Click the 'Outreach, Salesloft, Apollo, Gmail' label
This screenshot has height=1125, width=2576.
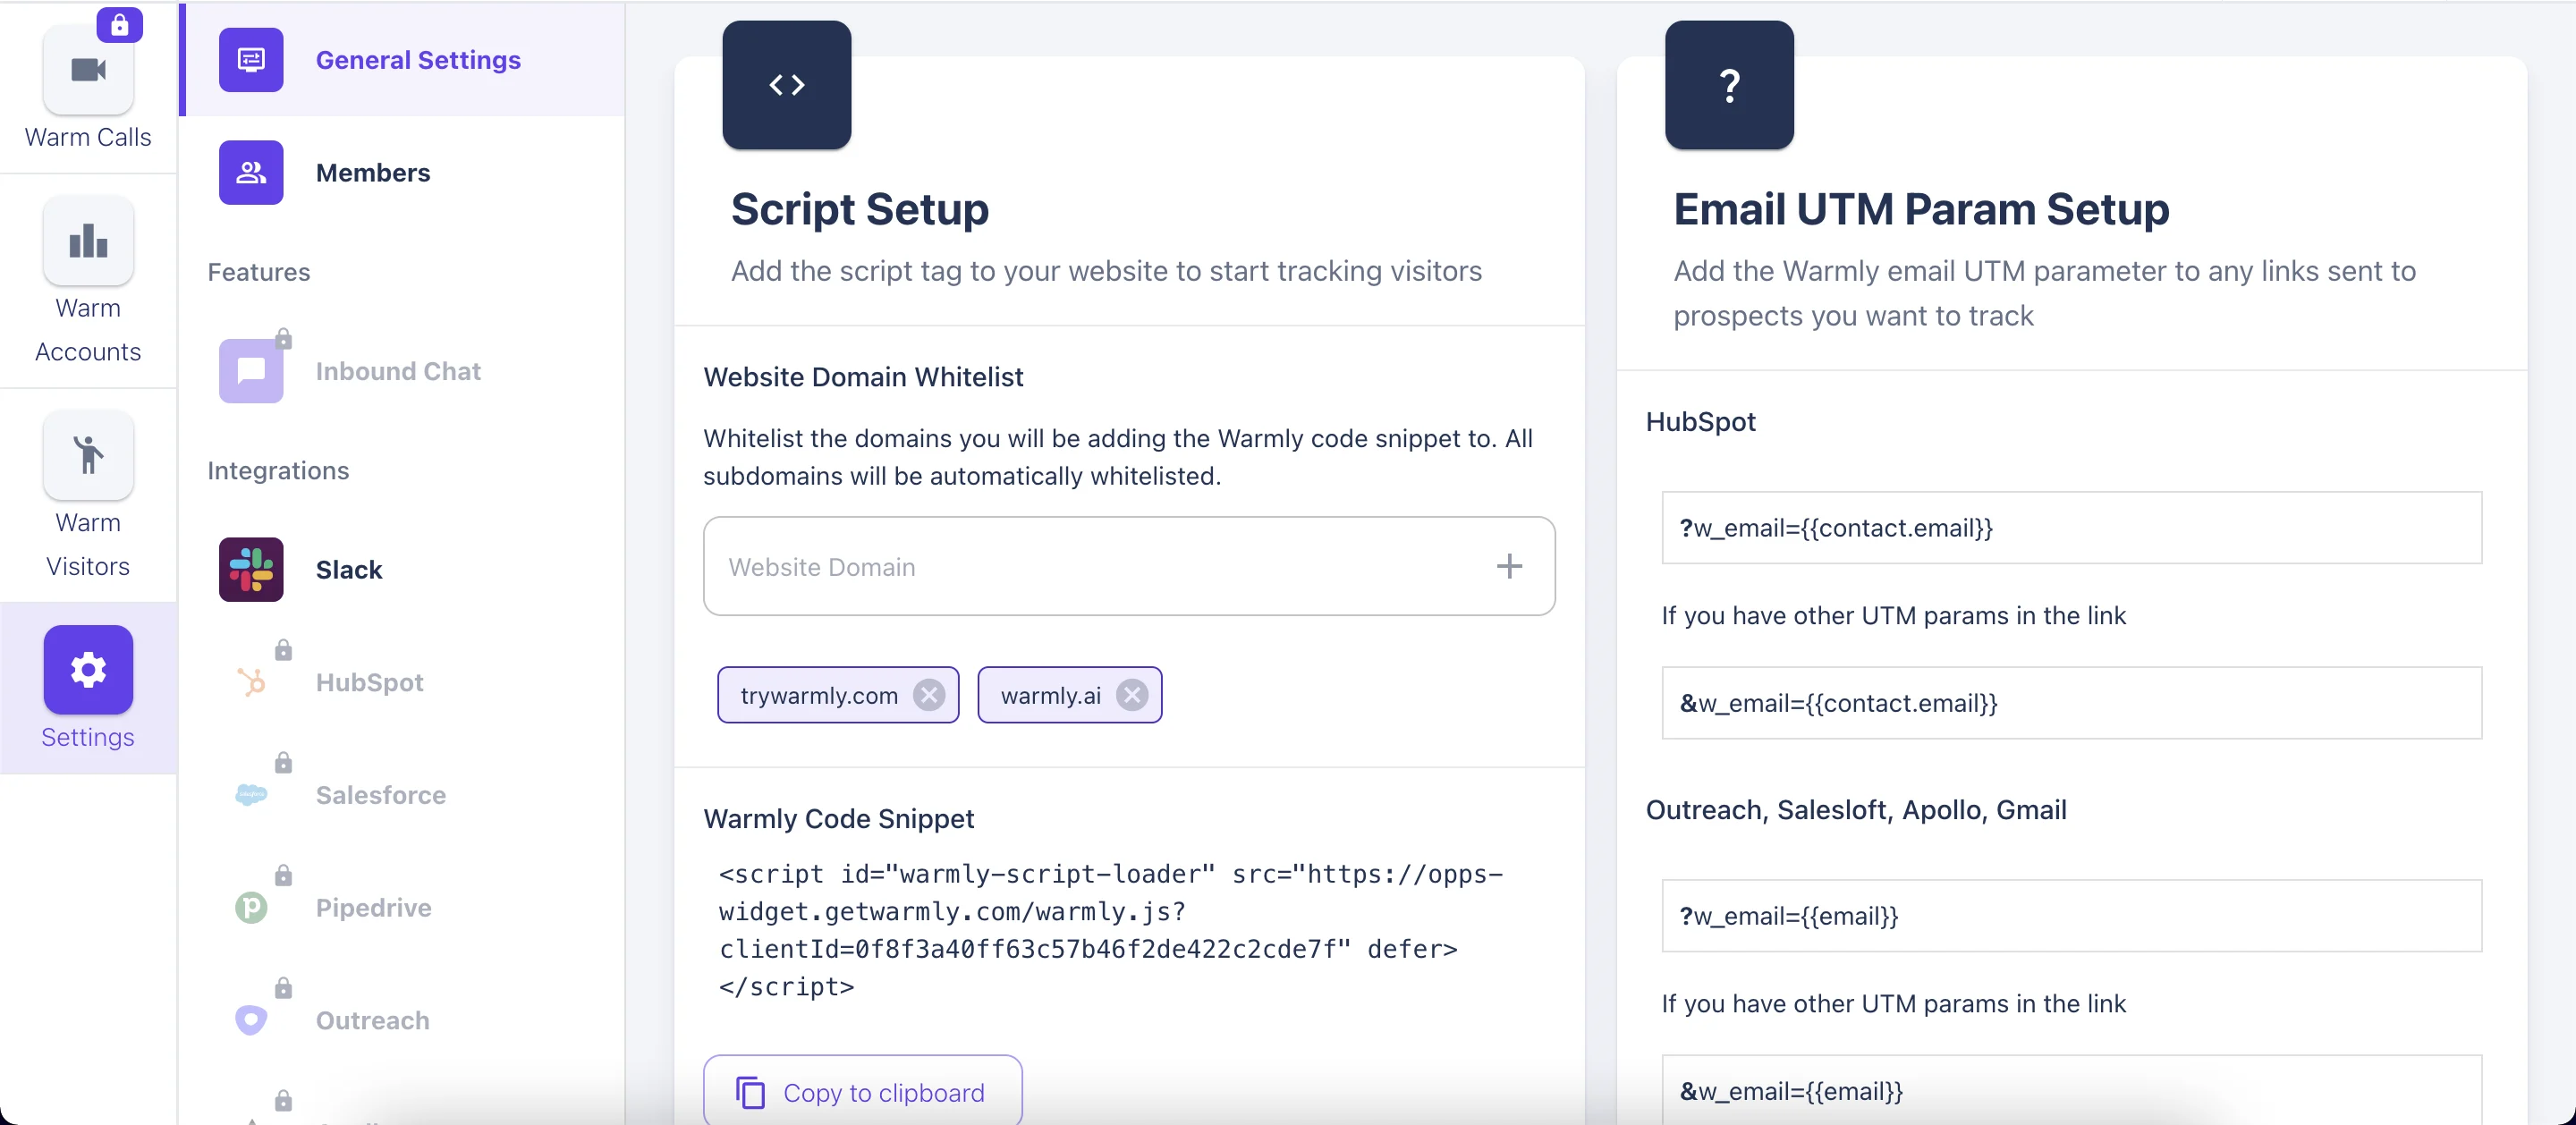coord(1856,810)
